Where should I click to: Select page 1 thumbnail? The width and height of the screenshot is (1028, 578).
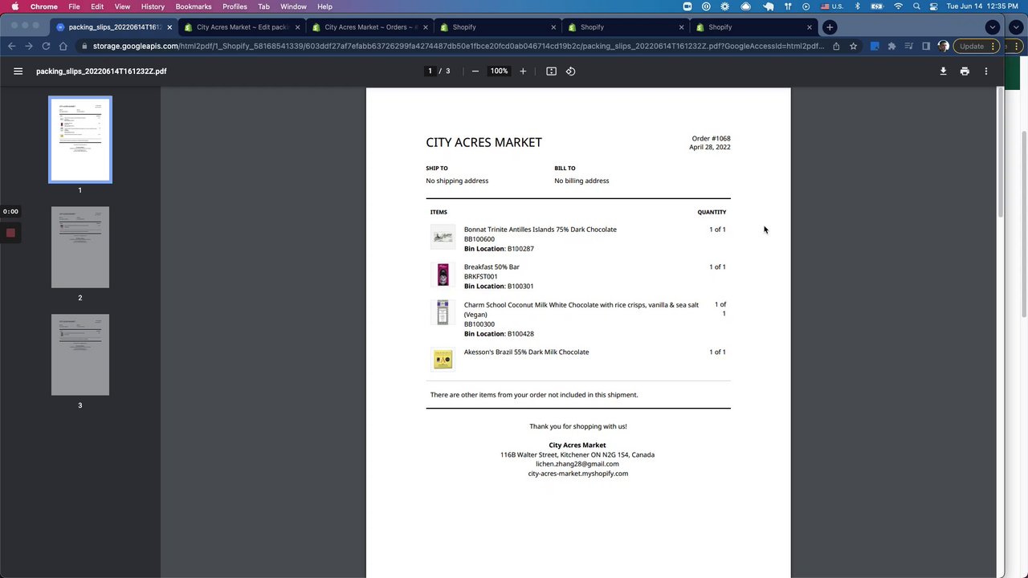click(x=80, y=140)
